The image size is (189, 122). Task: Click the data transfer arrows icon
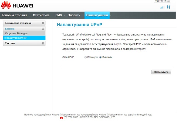click(x=168, y=7)
